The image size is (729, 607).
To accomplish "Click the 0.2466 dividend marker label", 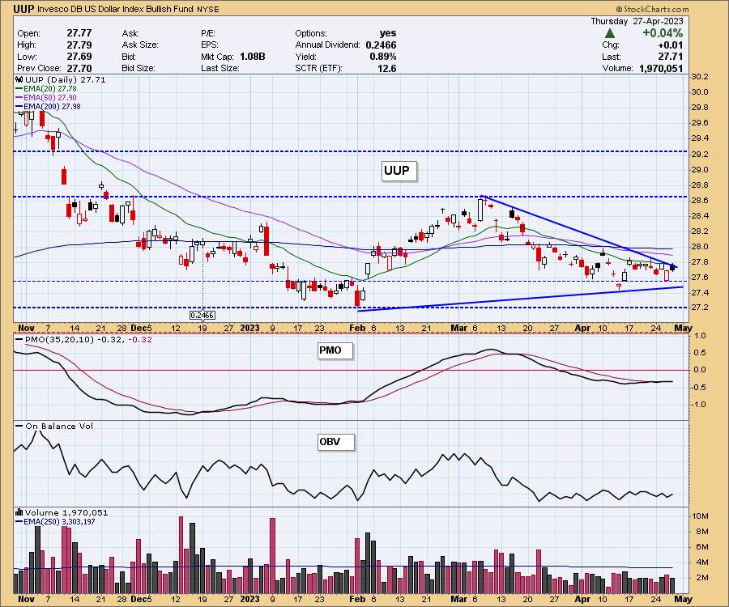I will point(202,315).
